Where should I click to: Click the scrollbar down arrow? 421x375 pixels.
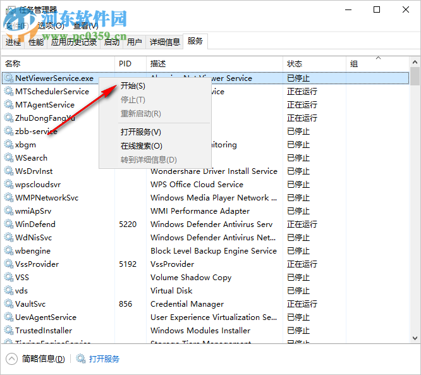coord(415,338)
